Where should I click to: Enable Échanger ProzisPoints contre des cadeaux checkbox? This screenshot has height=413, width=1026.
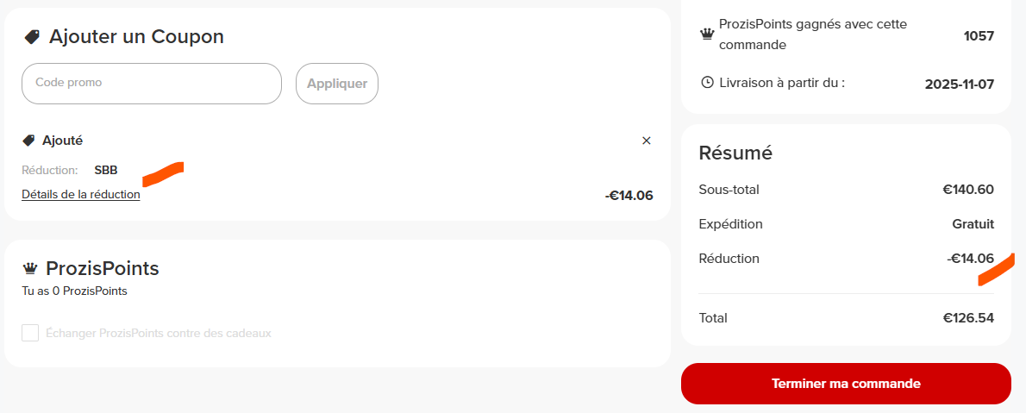point(30,333)
